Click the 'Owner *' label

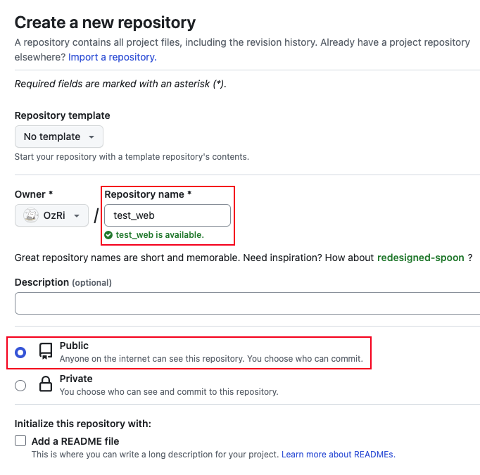tap(34, 194)
